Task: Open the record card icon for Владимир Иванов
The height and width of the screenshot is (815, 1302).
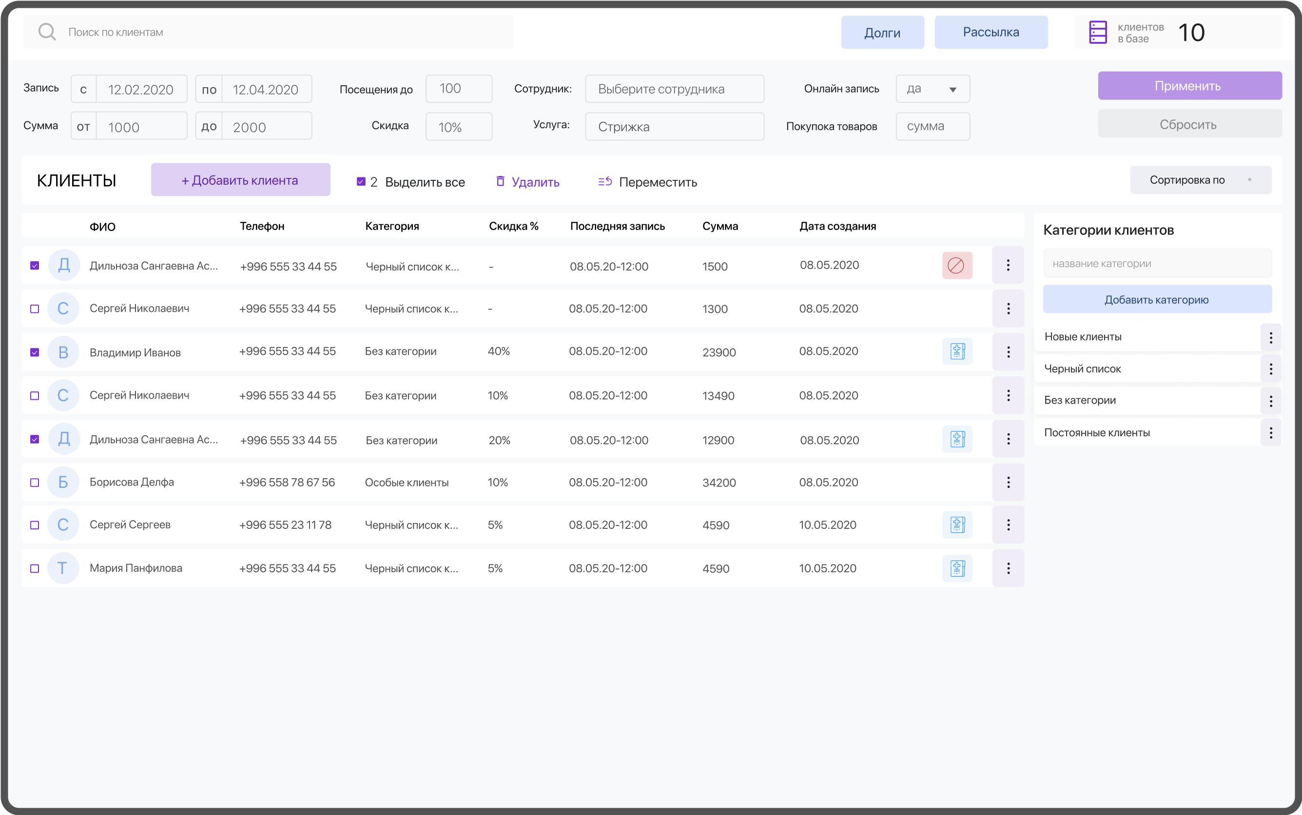Action: [x=957, y=351]
